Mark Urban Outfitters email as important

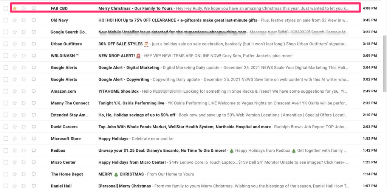(24, 44)
